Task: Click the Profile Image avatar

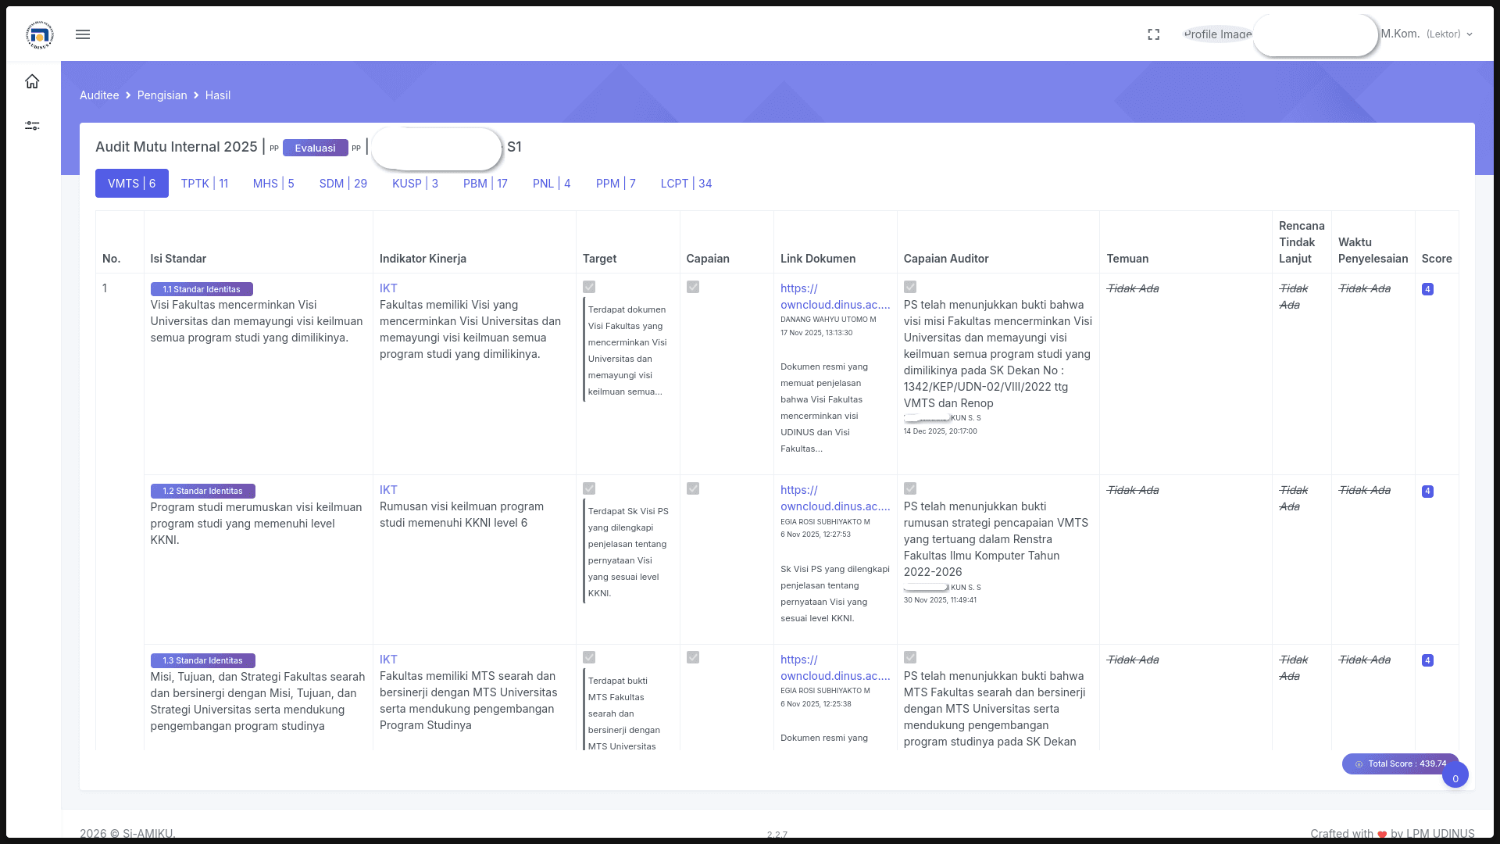Action: coord(1218,34)
